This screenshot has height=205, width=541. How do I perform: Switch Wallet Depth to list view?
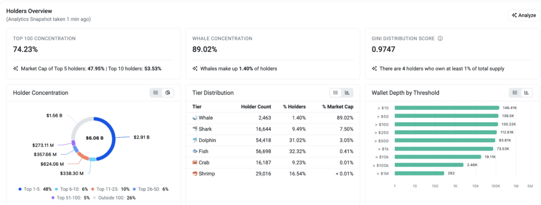[x=515, y=92]
